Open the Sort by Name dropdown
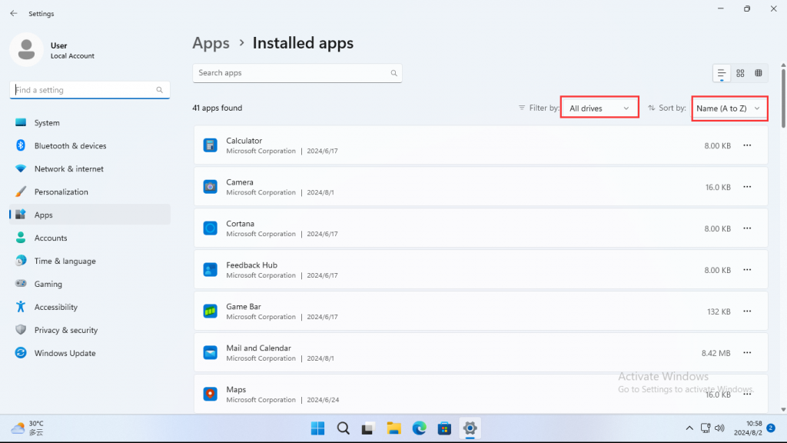787x443 pixels. (x=729, y=108)
